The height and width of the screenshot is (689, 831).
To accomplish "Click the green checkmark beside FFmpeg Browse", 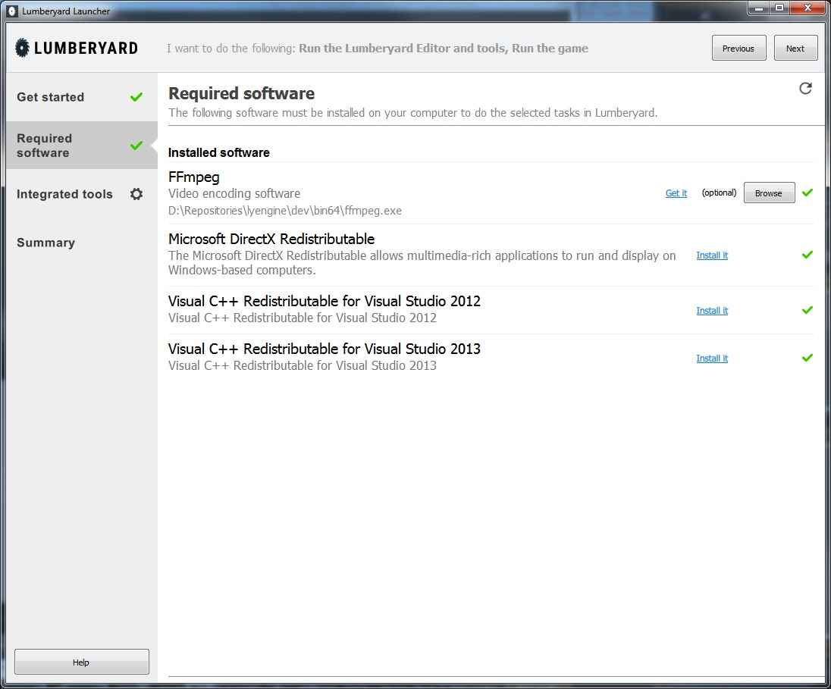I will coord(807,193).
